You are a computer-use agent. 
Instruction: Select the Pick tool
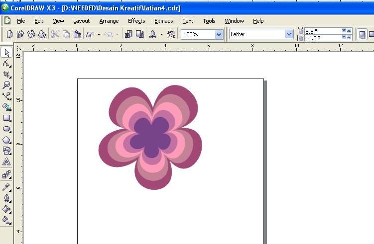(6, 52)
